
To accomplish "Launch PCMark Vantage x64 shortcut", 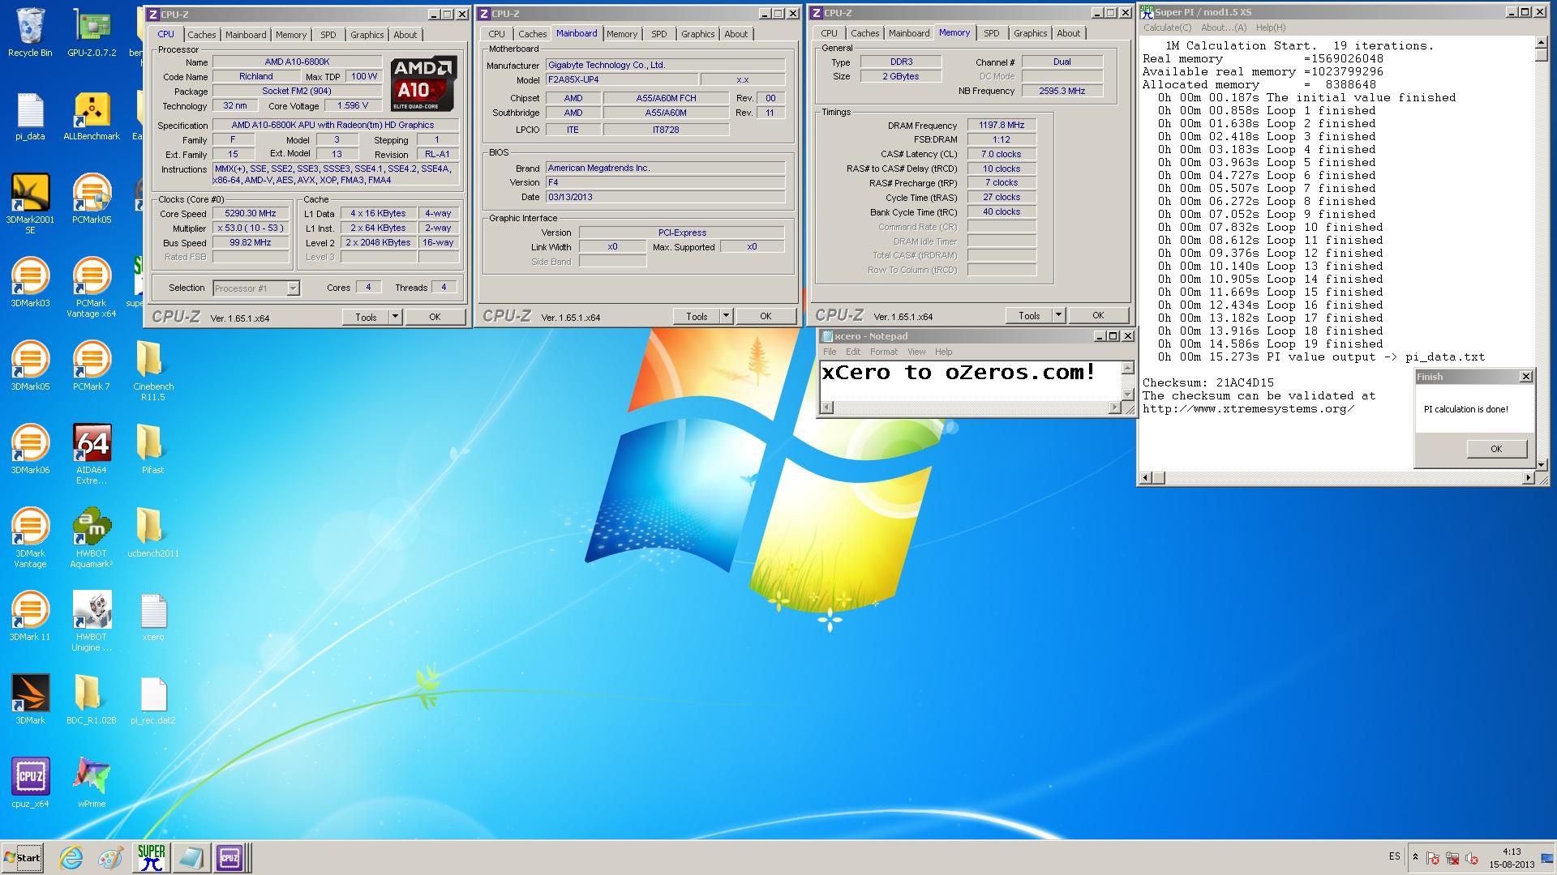I will pos(92,287).
